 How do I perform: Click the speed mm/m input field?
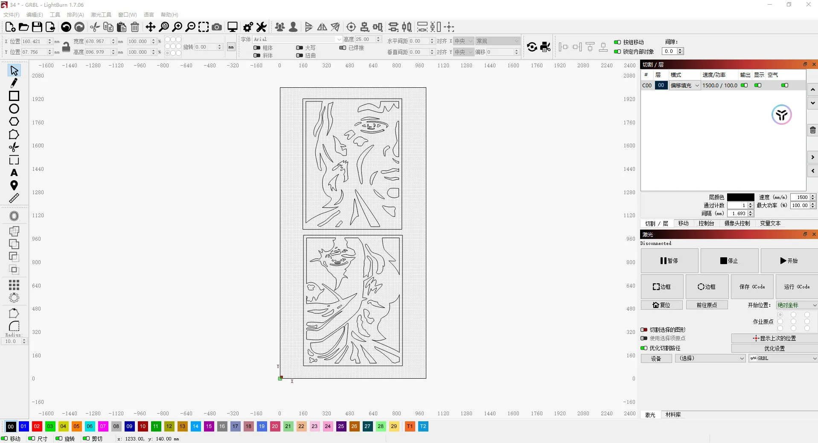pyautogui.click(x=800, y=197)
